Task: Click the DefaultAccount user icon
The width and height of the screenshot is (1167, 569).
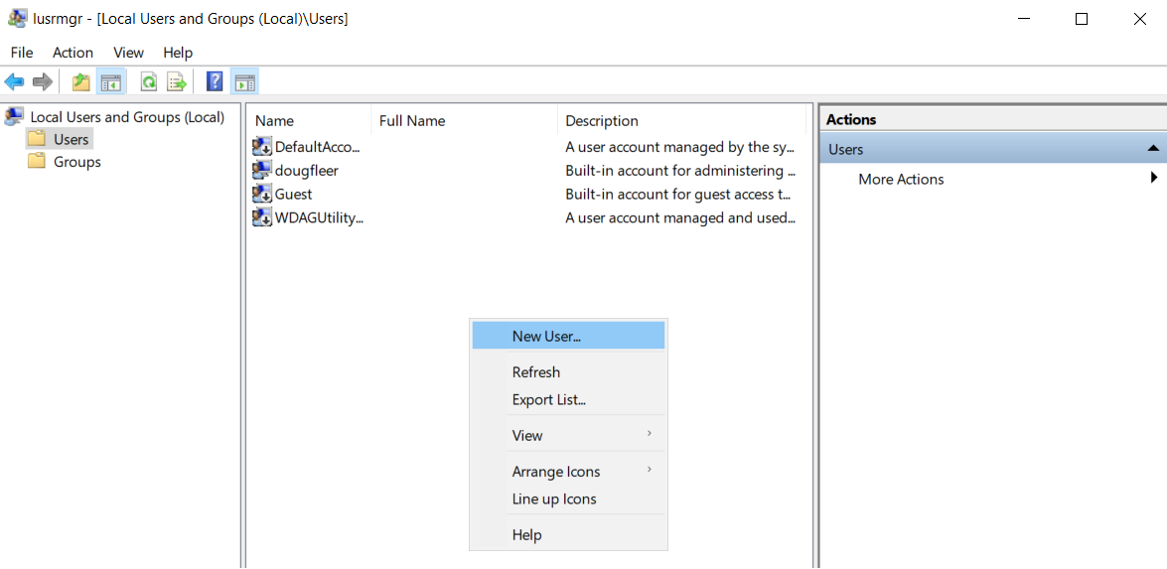Action: [x=262, y=147]
